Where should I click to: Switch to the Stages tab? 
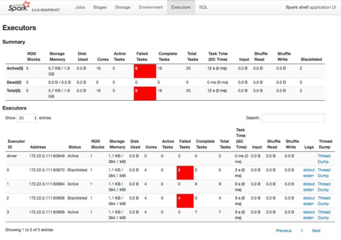[x=100, y=7]
